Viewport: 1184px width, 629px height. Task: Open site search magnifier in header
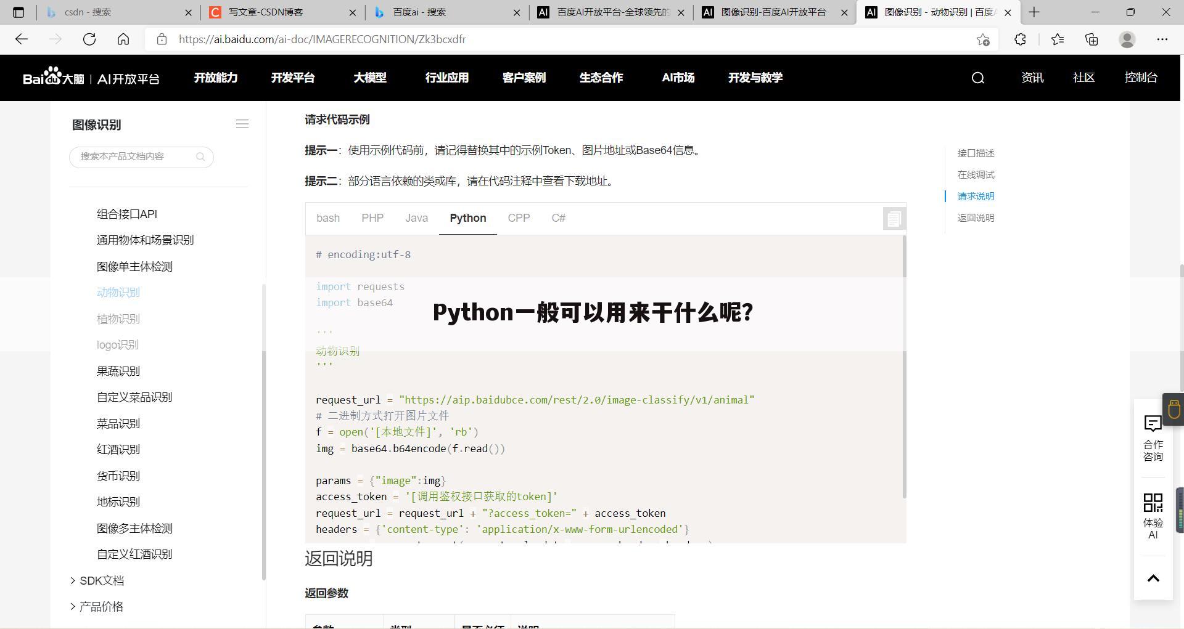click(978, 78)
